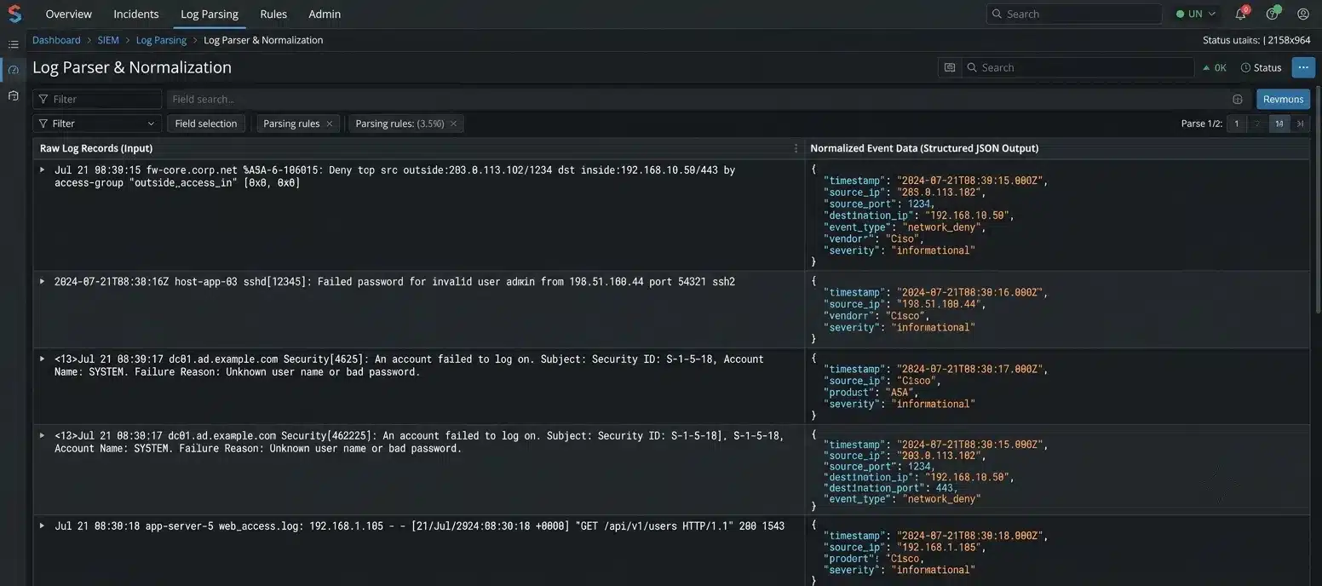
Task: Open the Rules tab
Action: [273, 14]
